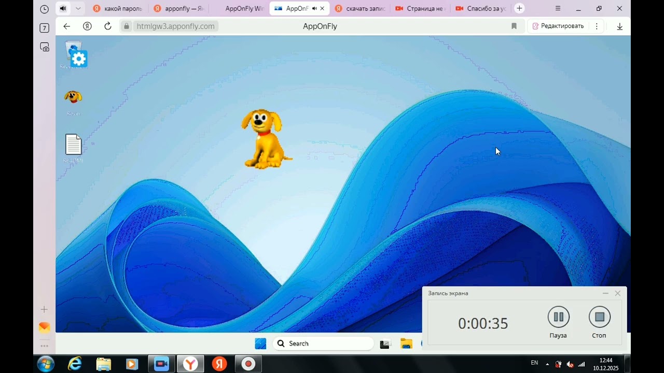The height and width of the screenshot is (373, 664).
Task: Open the mail icon in sidebar
Action: click(x=44, y=327)
